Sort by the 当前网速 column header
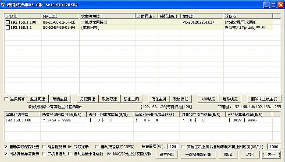Image resolution: width=285 pixels, height=162 pixels. coord(147,16)
